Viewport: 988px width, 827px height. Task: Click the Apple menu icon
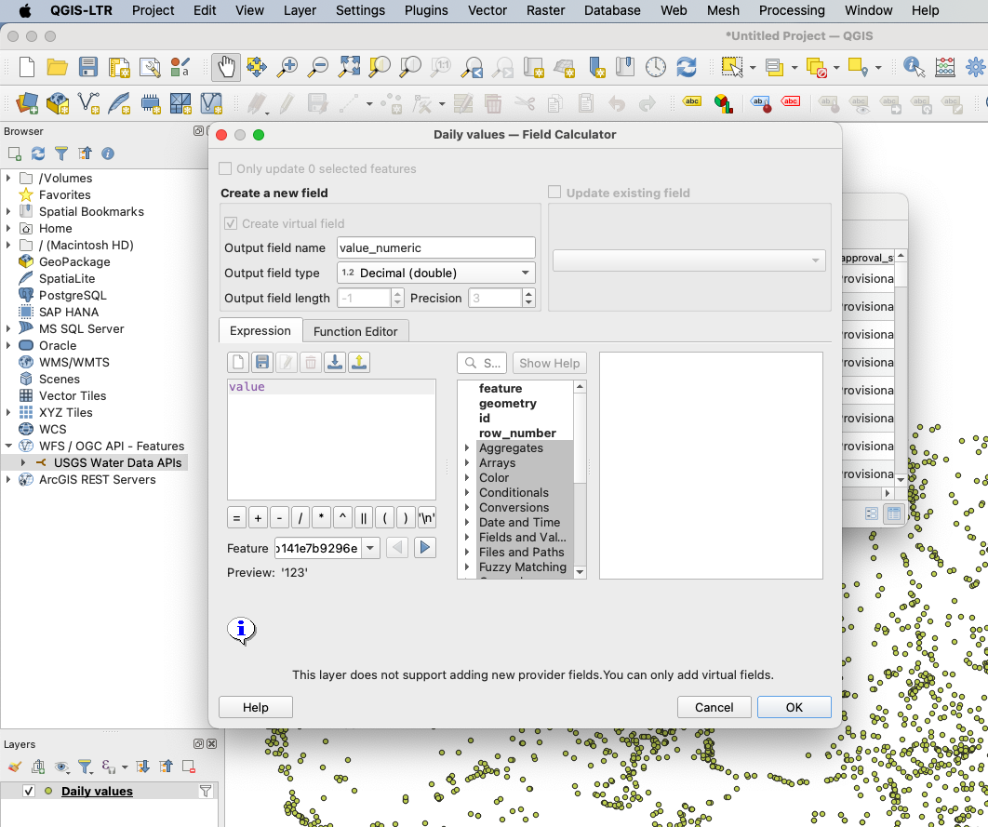(x=24, y=11)
